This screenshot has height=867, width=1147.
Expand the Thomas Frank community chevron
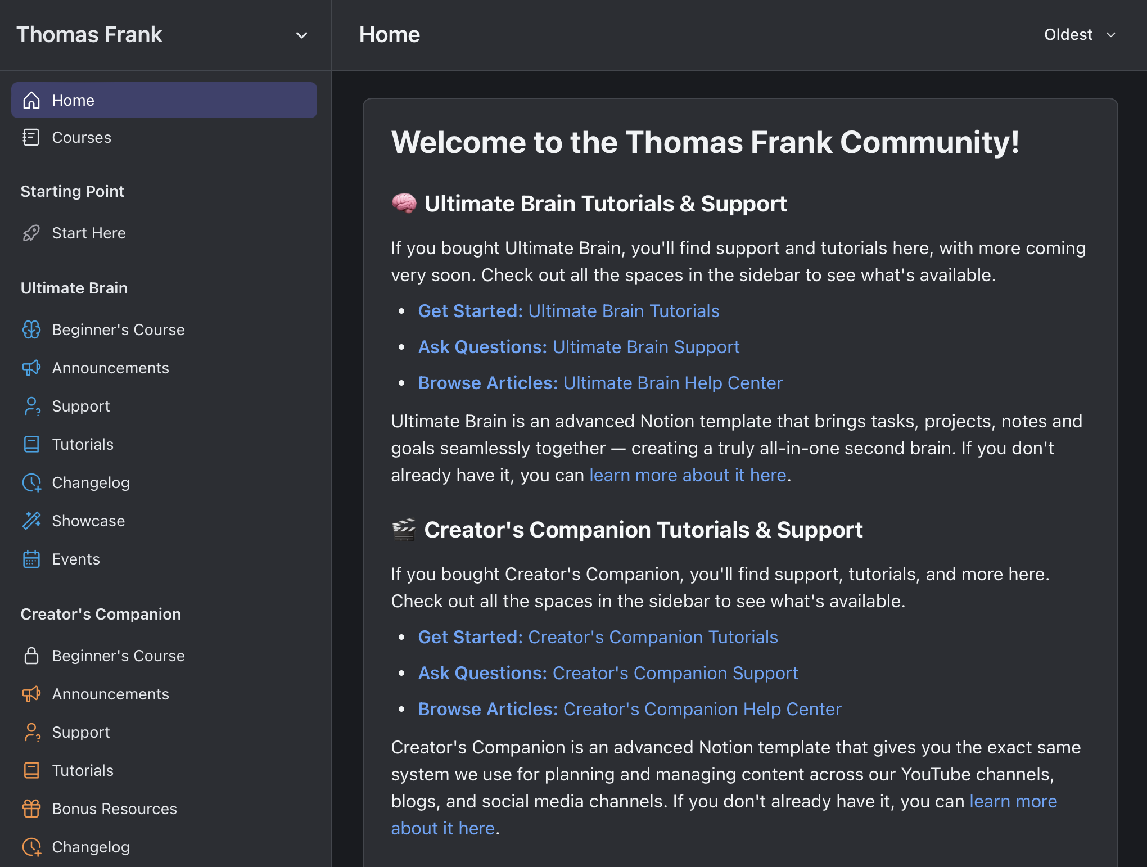pyautogui.click(x=302, y=35)
